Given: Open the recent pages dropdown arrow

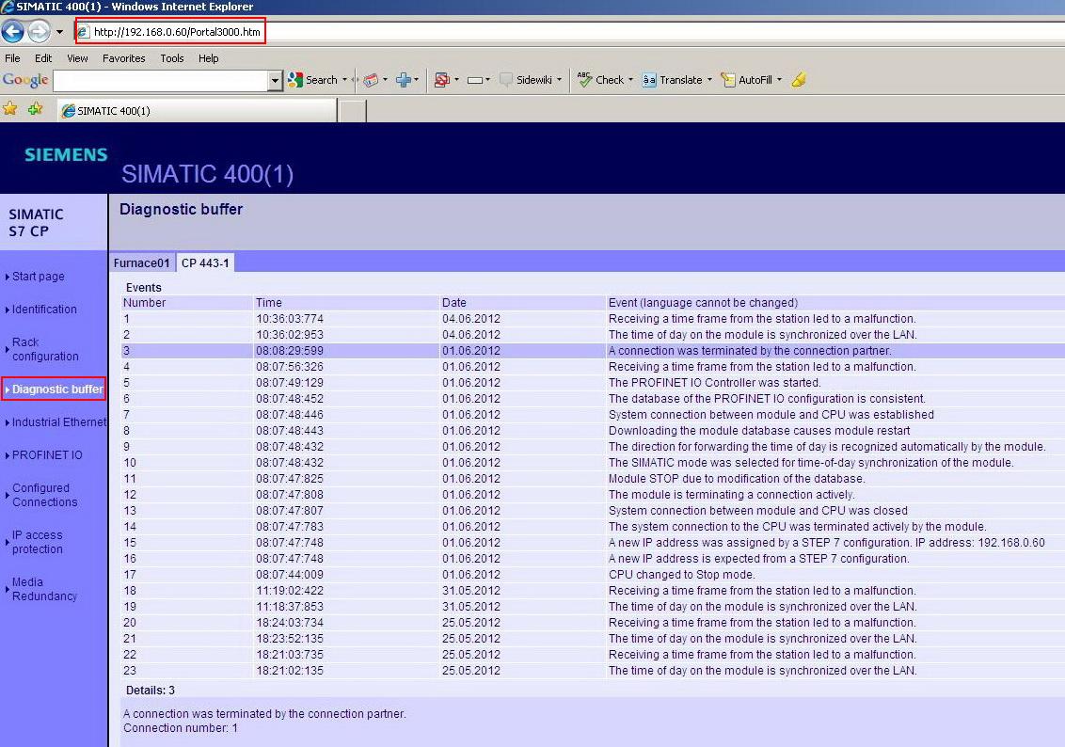Looking at the screenshot, I should 59,31.
